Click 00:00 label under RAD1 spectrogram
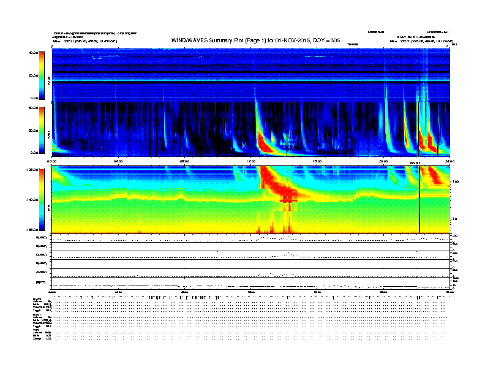The width and height of the screenshot is (485, 375). (x=51, y=161)
